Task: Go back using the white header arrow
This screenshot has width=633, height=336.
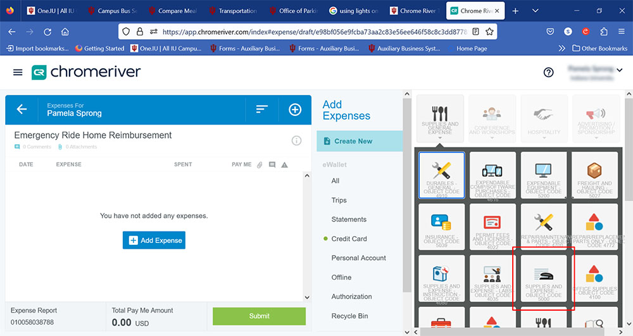Action: (x=22, y=109)
